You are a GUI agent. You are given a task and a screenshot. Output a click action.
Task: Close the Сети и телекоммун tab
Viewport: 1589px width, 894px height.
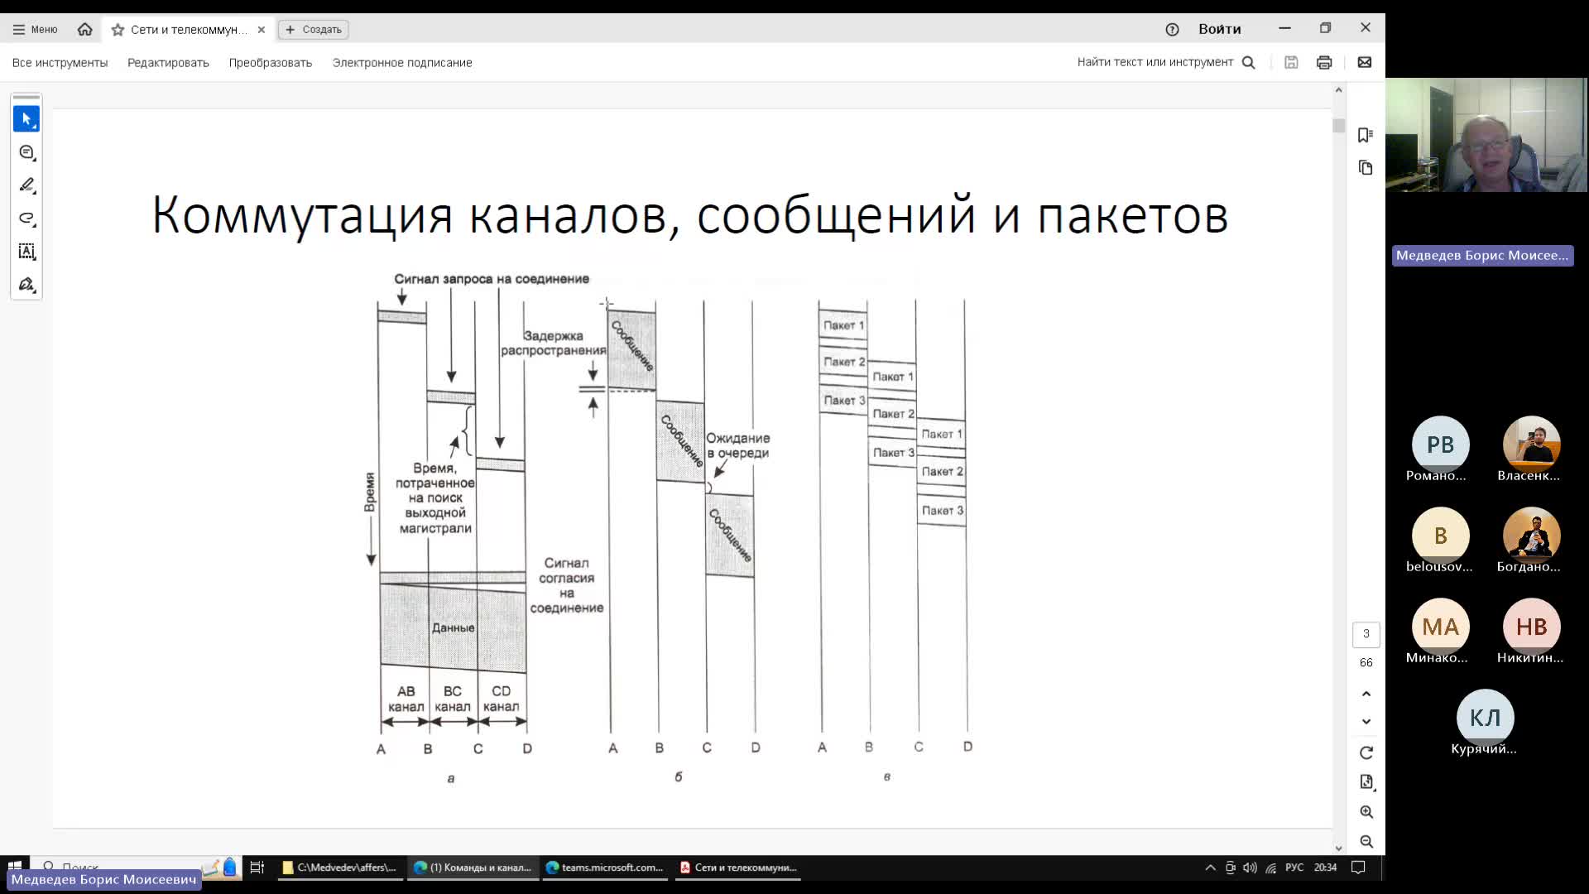pyautogui.click(x=261, y=29)
